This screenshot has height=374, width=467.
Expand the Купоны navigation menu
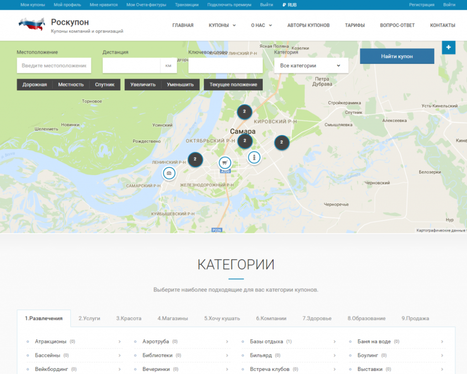[x=222, y=25]
